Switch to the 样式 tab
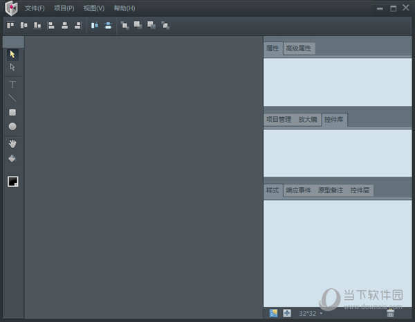The height and width of the screenshot is (322, 415). coord(273,190)
